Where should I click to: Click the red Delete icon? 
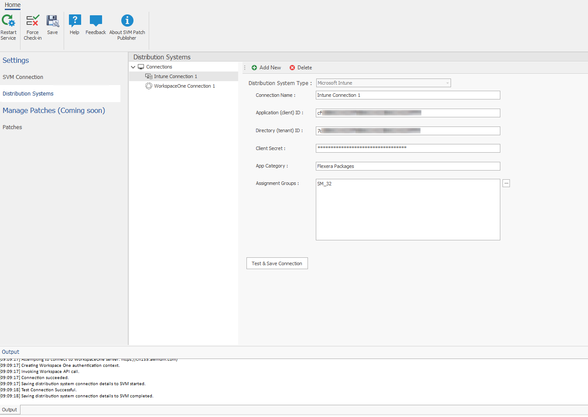tap(292, 68)
